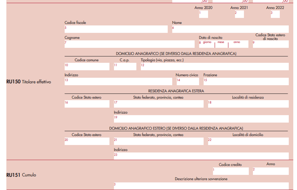297x190 pixels.
Task: Tick the Anno 2022 box
Action: point(275,14)
